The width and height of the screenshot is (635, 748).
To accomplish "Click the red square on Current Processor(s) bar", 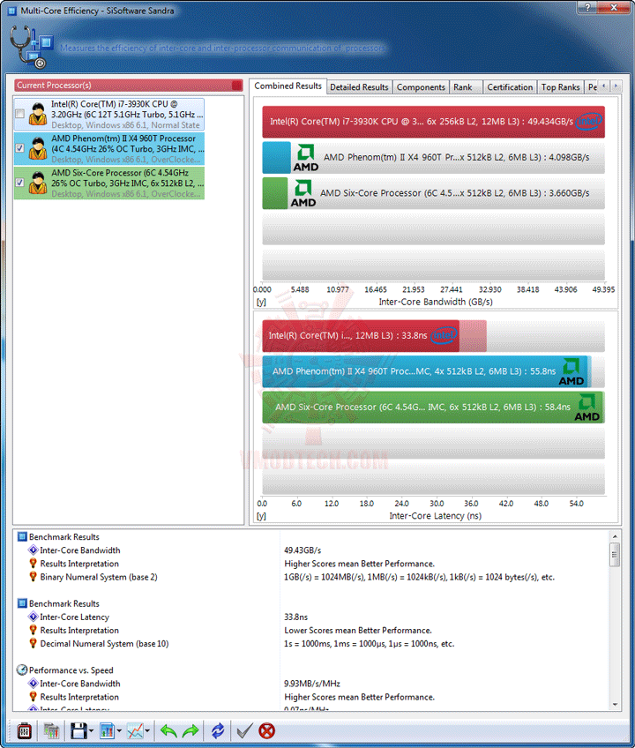I will (236, 86).
